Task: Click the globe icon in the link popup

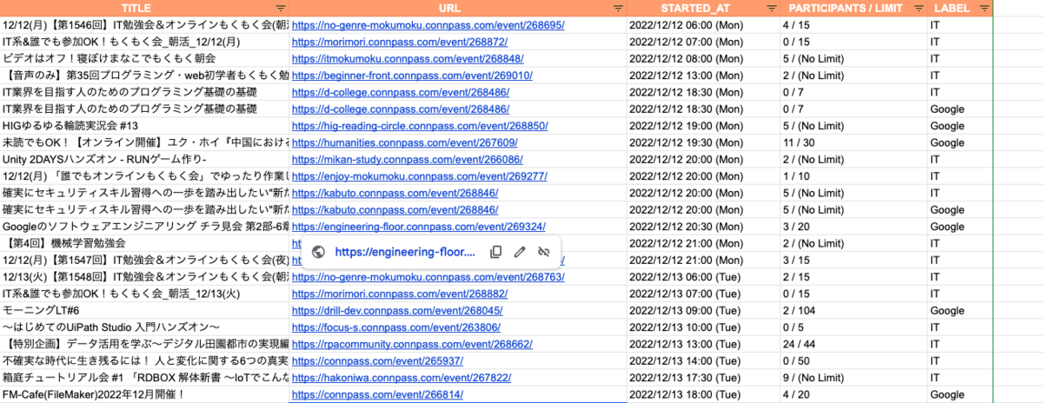Action: click(x=318, y=252)
